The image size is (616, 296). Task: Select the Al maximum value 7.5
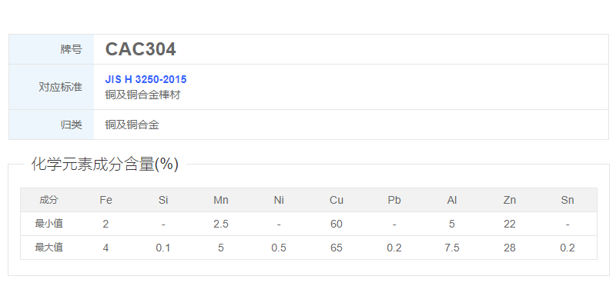(x=452, y=248)
